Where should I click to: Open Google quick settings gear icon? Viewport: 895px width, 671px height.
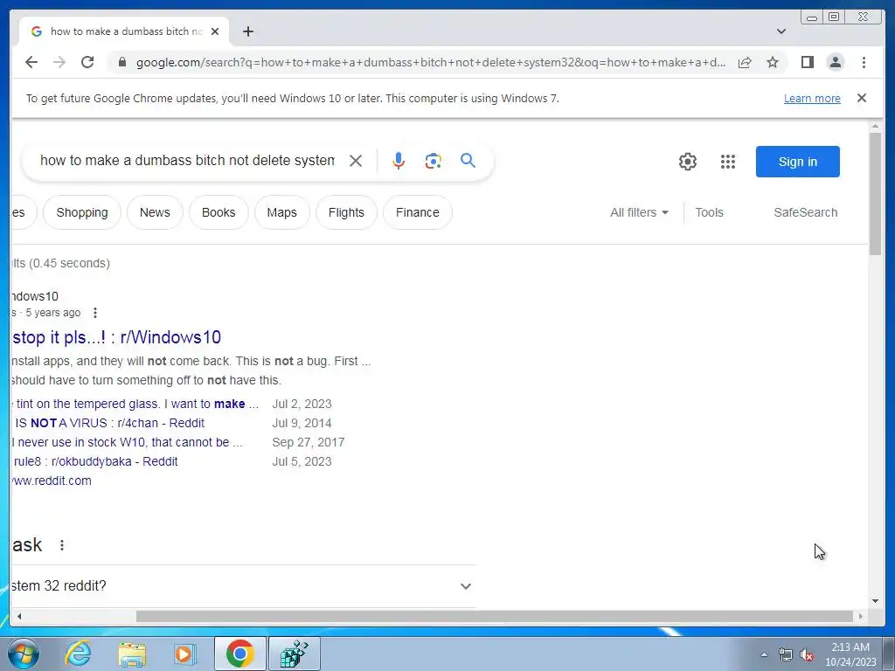688,162
